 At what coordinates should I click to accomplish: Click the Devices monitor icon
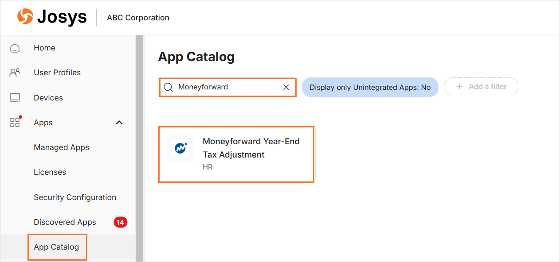point(15,98)
